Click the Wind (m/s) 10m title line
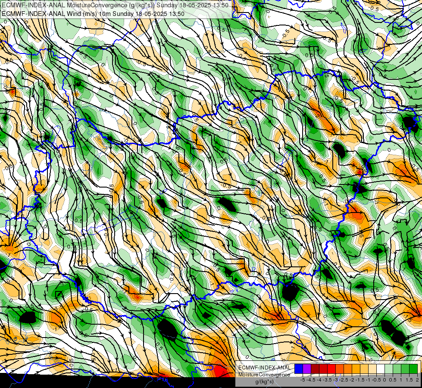 pos(93,13)
